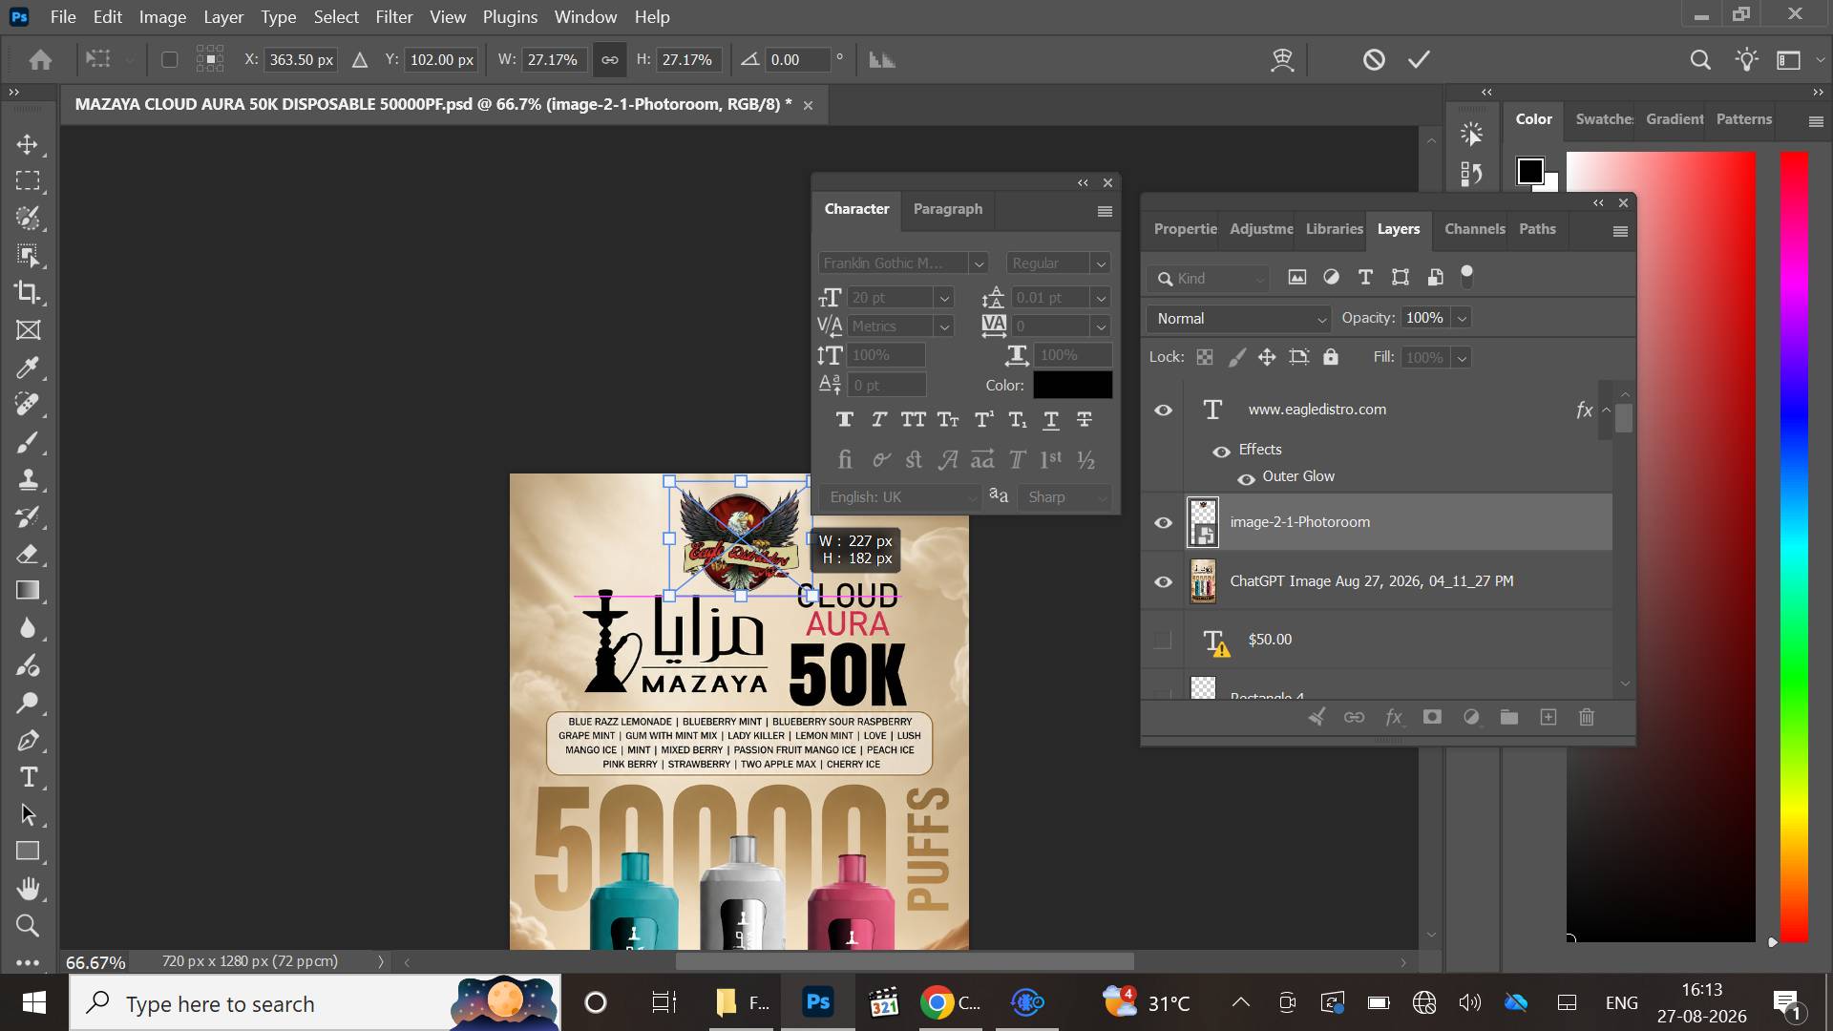Open the layer Opacity dropdown arrow
This screenshot has height=1031, width=1833.
pyautogui.click(x=1463, y=318)
